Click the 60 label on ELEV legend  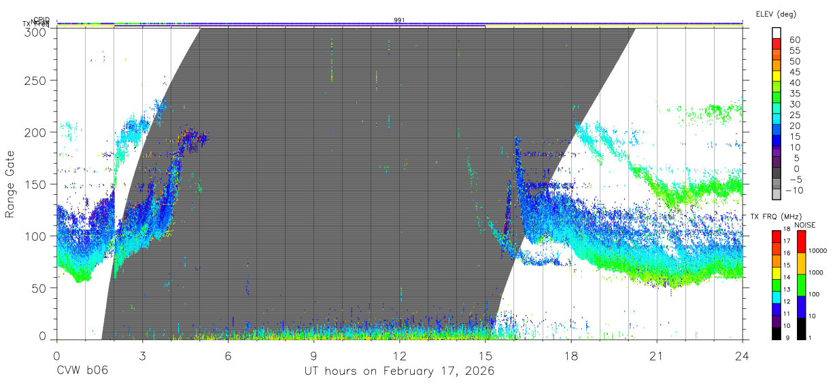[794, 40]
